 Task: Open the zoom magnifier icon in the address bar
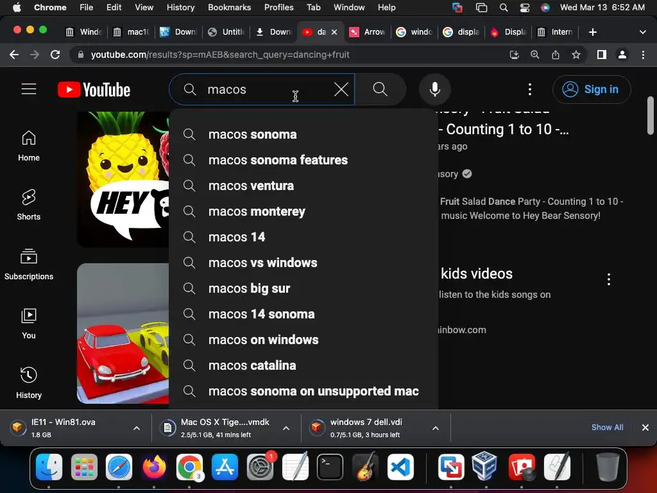[535, 55]
